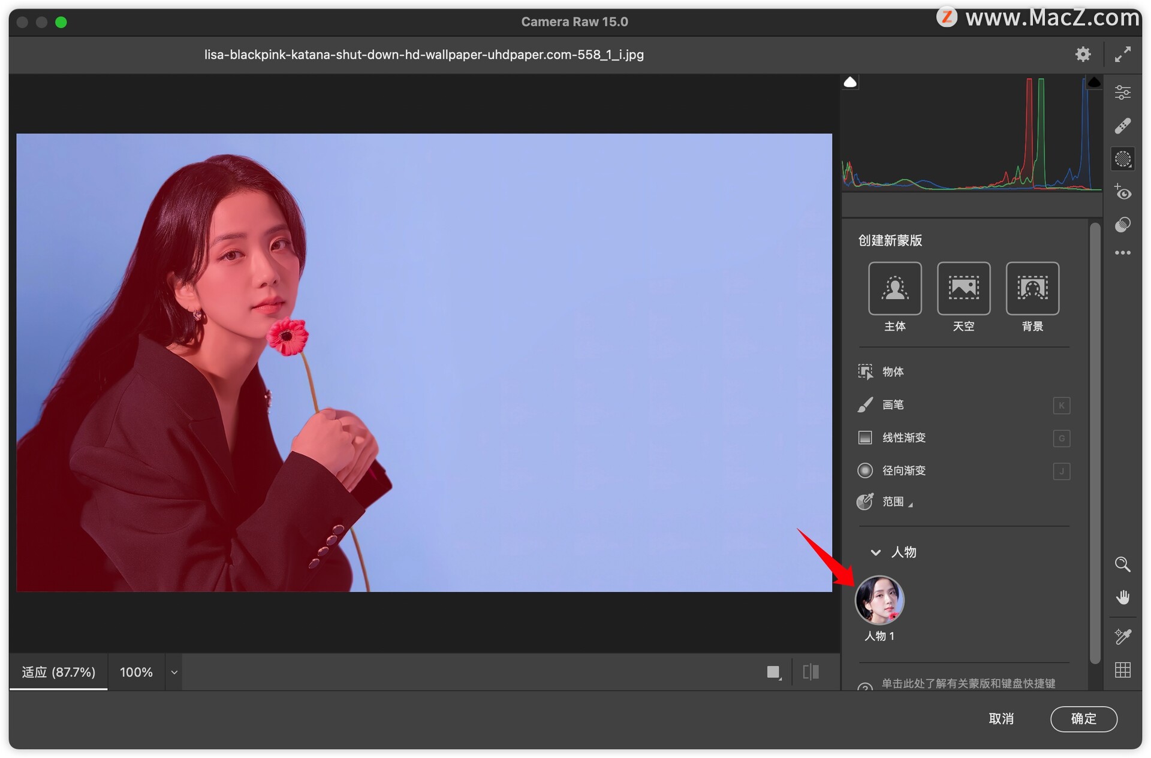This screenshot has width=1151, height=758.
Task: Open the Edit adjustments panel icon
Action: pyautogui.click(x=1122, y=92)
